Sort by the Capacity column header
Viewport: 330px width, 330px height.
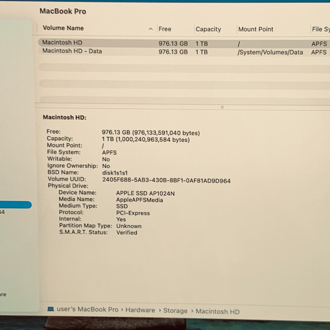pyautogui.click(x=208, y=29)
